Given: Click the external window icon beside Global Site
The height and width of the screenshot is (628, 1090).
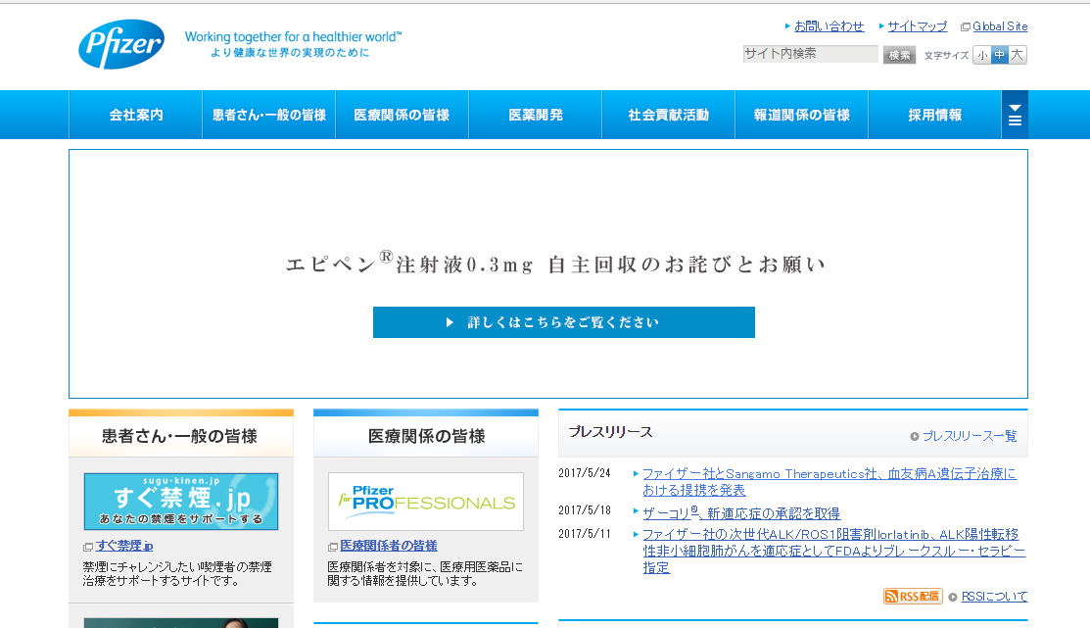Looking at the screenshot, I should tap(966, 27).
